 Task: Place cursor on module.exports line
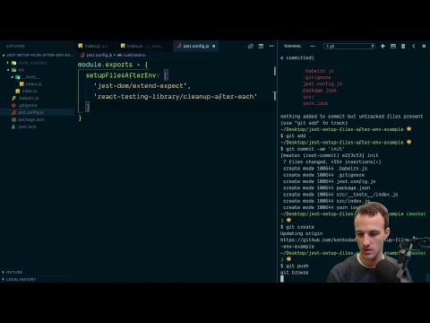(x=113, y=65)
